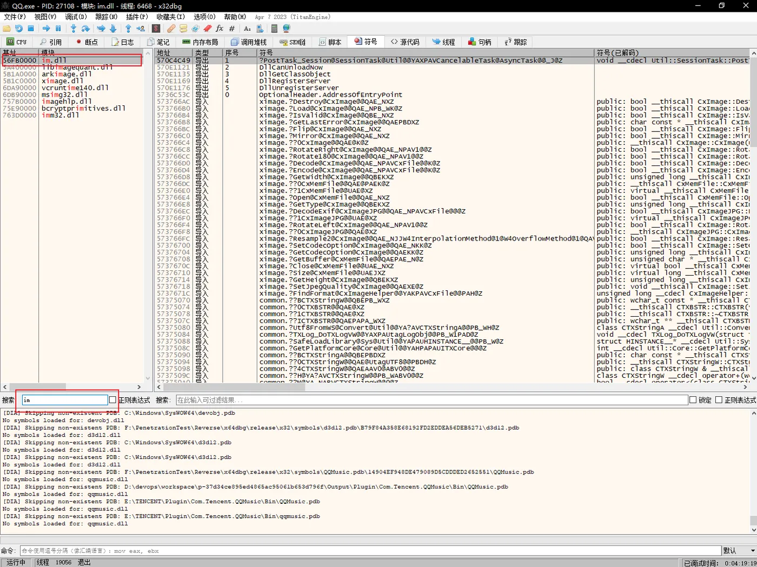Viewport: 757px width, 567px height.
Task: Click the patches bandage icon
Action: (x=171, y=28)
